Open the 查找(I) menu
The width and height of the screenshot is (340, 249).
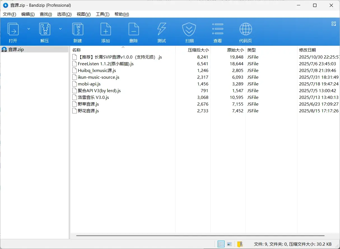(x=46, y=14)
